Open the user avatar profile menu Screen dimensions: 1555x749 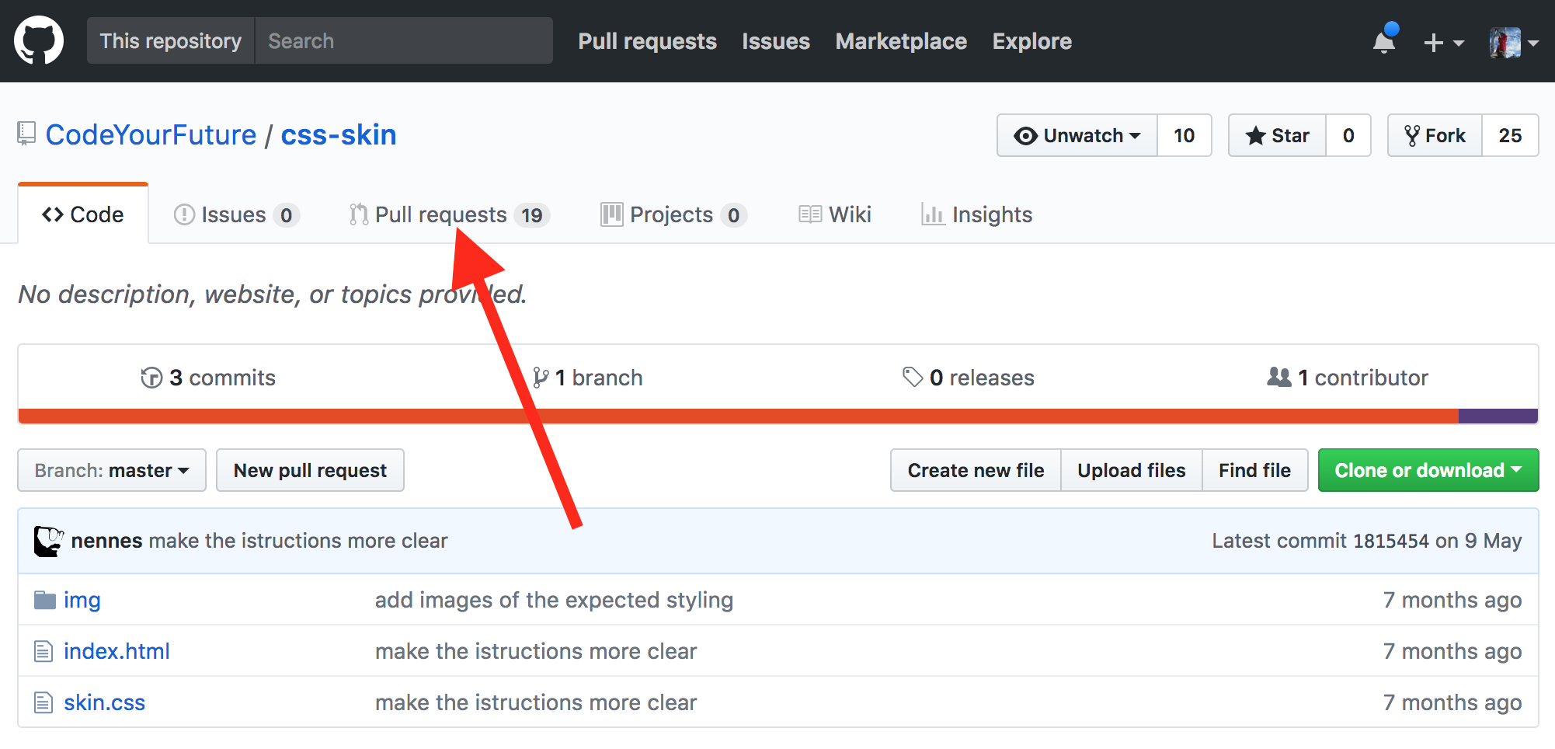1513,43
